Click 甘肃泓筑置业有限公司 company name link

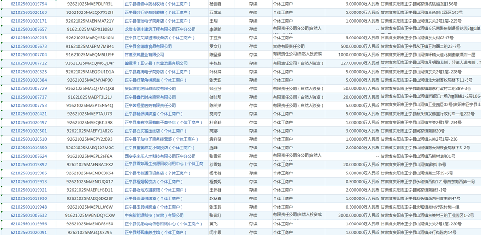[144, 55]
